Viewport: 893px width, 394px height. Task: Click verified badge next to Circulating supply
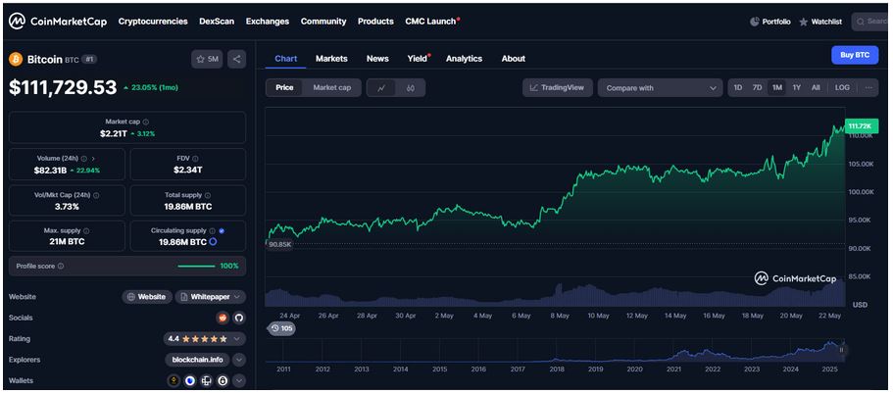coord(222,231)
